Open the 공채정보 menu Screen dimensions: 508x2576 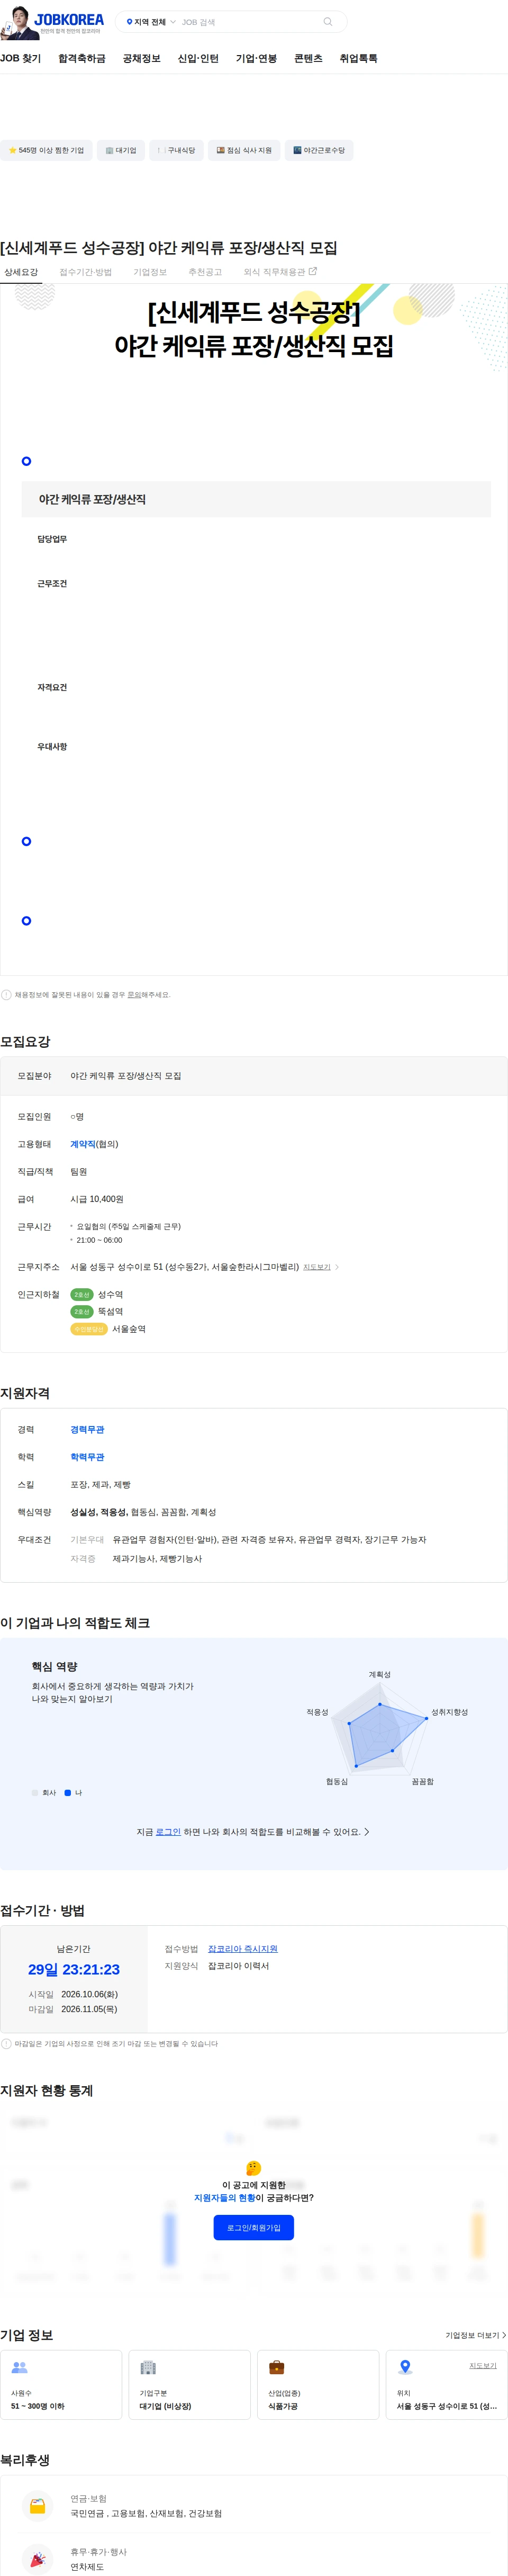tap(142, 59)
